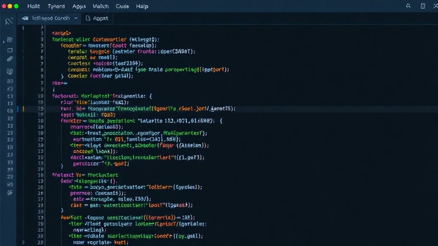Screen dimensions: 438x246
Task: Click the topmost sidebar icon above the file icon
Action: tap(9, 21)
